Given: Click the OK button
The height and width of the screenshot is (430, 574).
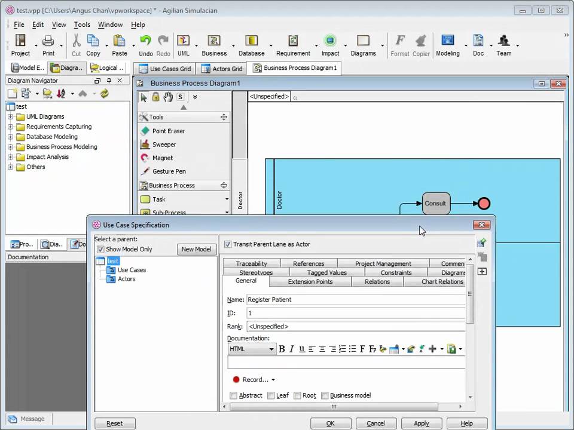Looking at the screenshot, I should (331, 423).
